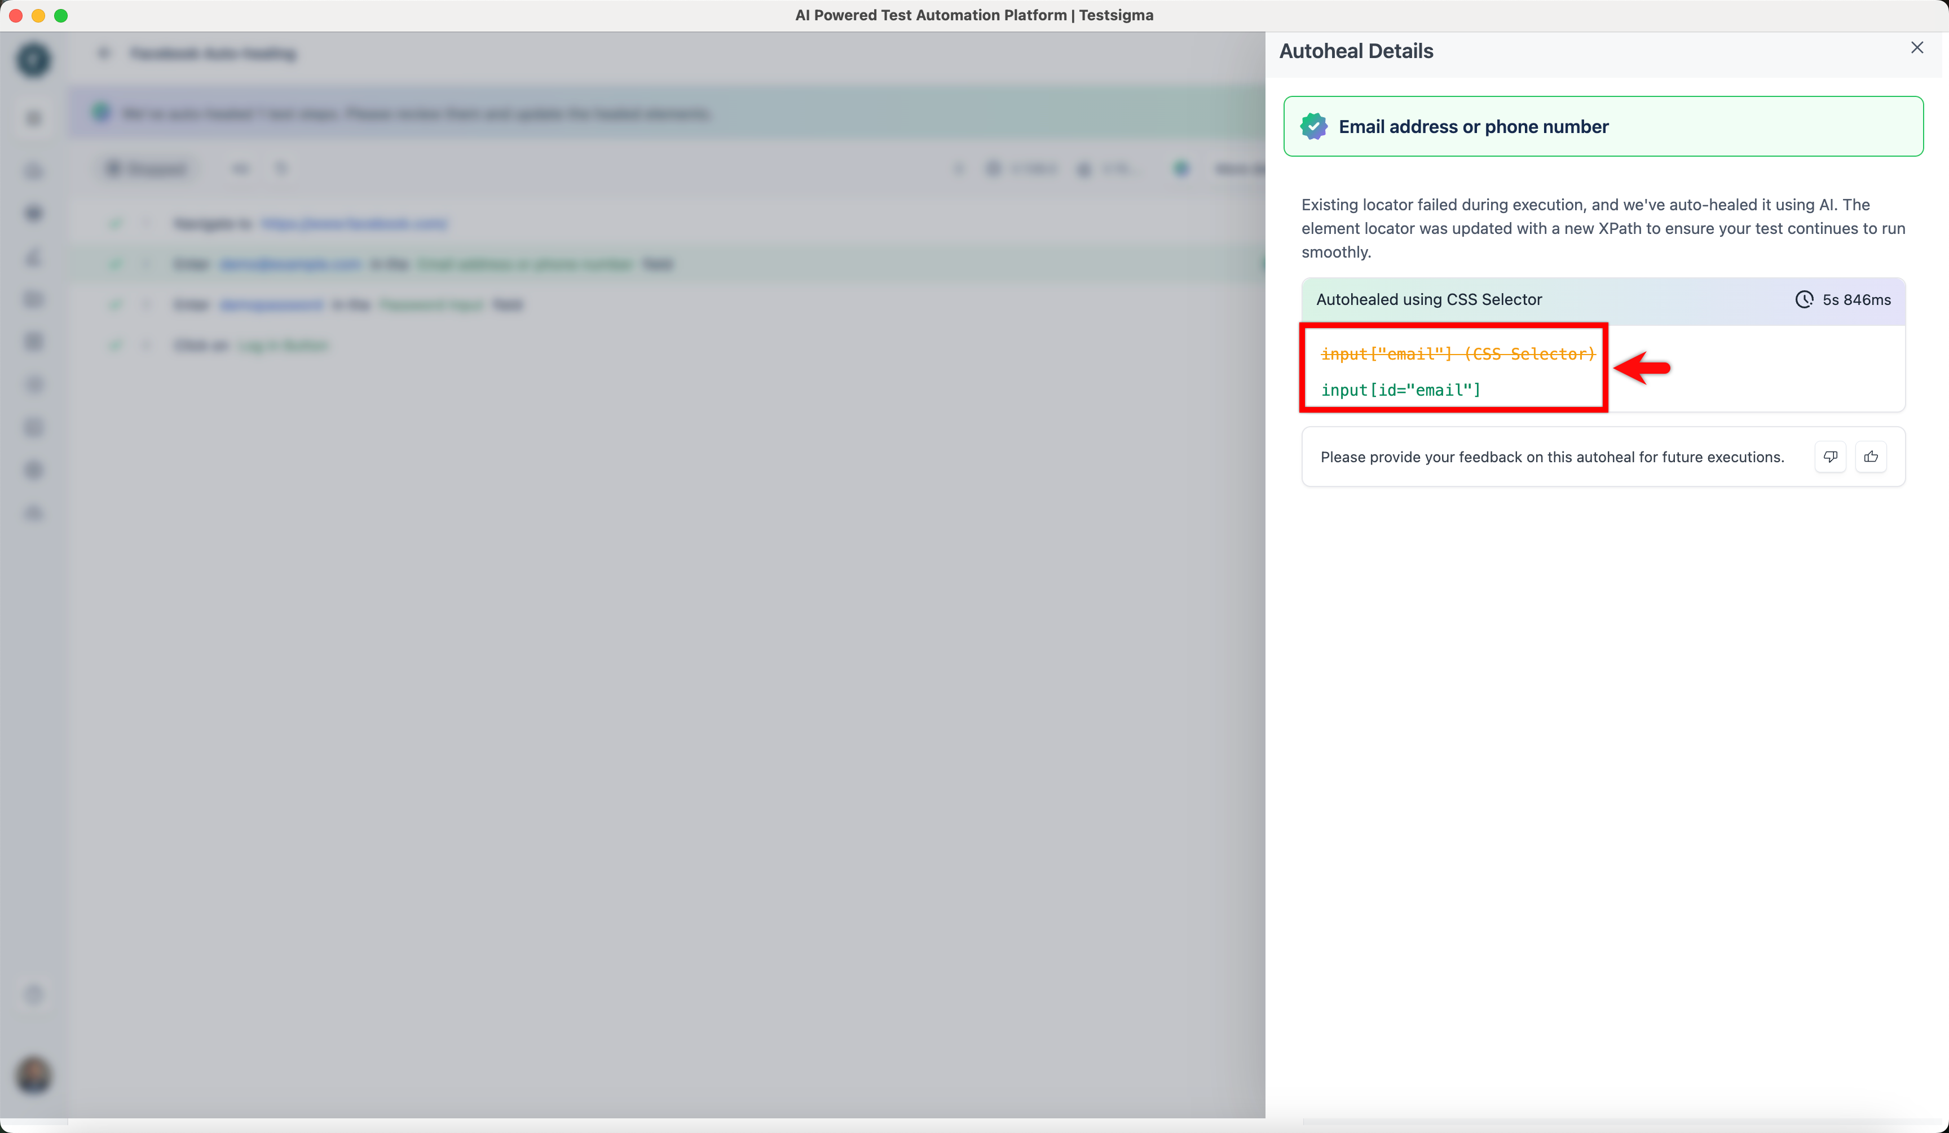Click the back arrow beside test title
Screen dimensions: 1949x1133
(104, 54)
